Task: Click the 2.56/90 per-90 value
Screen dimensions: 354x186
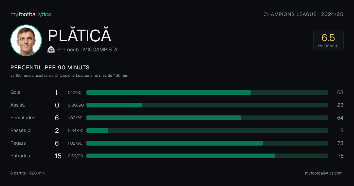Action: click(76, 156)
